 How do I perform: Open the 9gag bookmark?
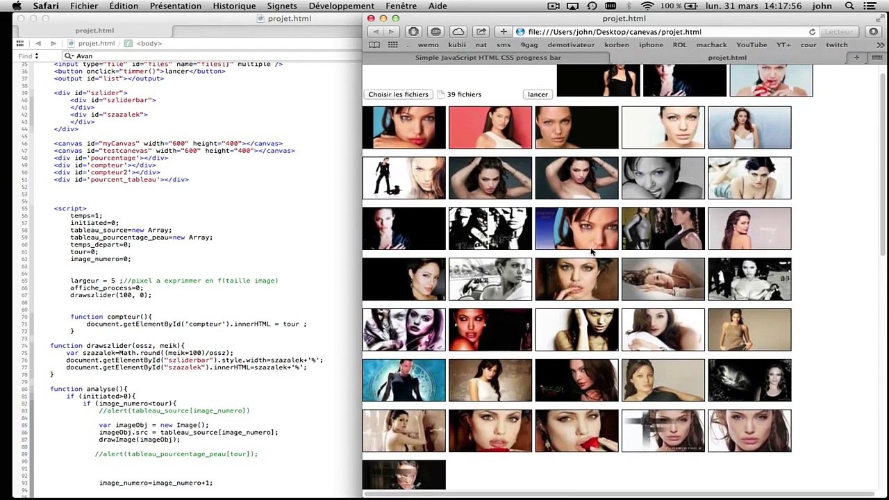[x=529, y=45]
